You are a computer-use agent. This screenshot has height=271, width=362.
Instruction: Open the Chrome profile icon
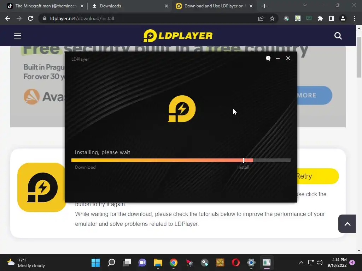(343, 18)
